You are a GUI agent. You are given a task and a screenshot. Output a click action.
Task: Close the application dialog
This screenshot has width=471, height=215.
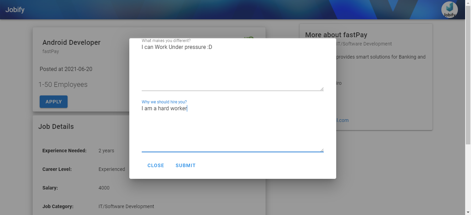point(156,165)
